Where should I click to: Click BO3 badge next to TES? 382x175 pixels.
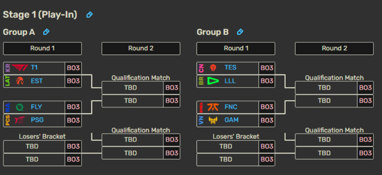[x=267, y=68]
